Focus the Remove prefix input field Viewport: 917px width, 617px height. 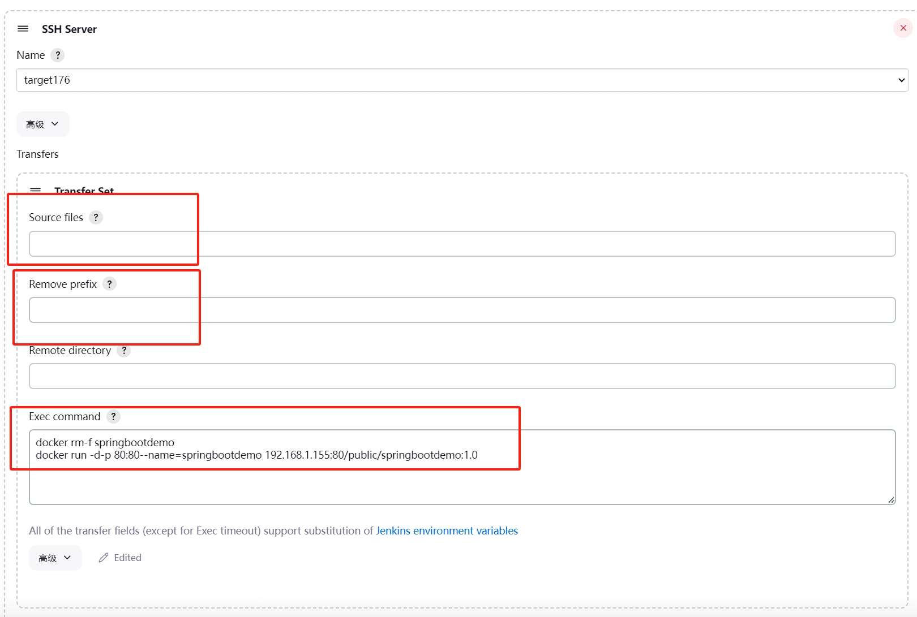462,310
